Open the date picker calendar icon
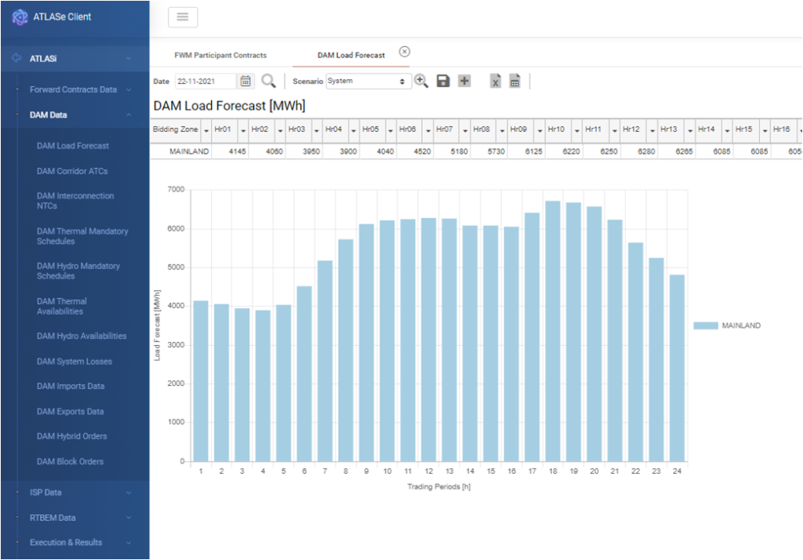The height and width of the screenshot is (560, 803). (245, 81)
